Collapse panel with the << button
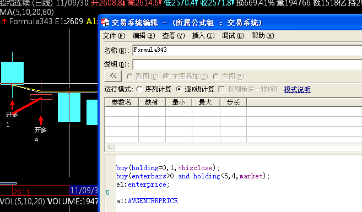 pos(113,76)
